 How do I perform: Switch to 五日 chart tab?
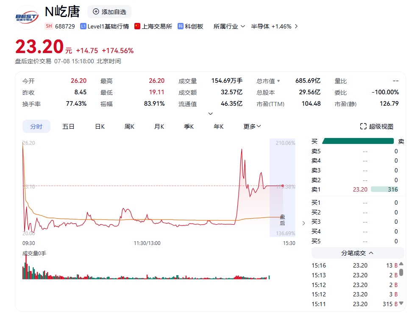point(68,127)
